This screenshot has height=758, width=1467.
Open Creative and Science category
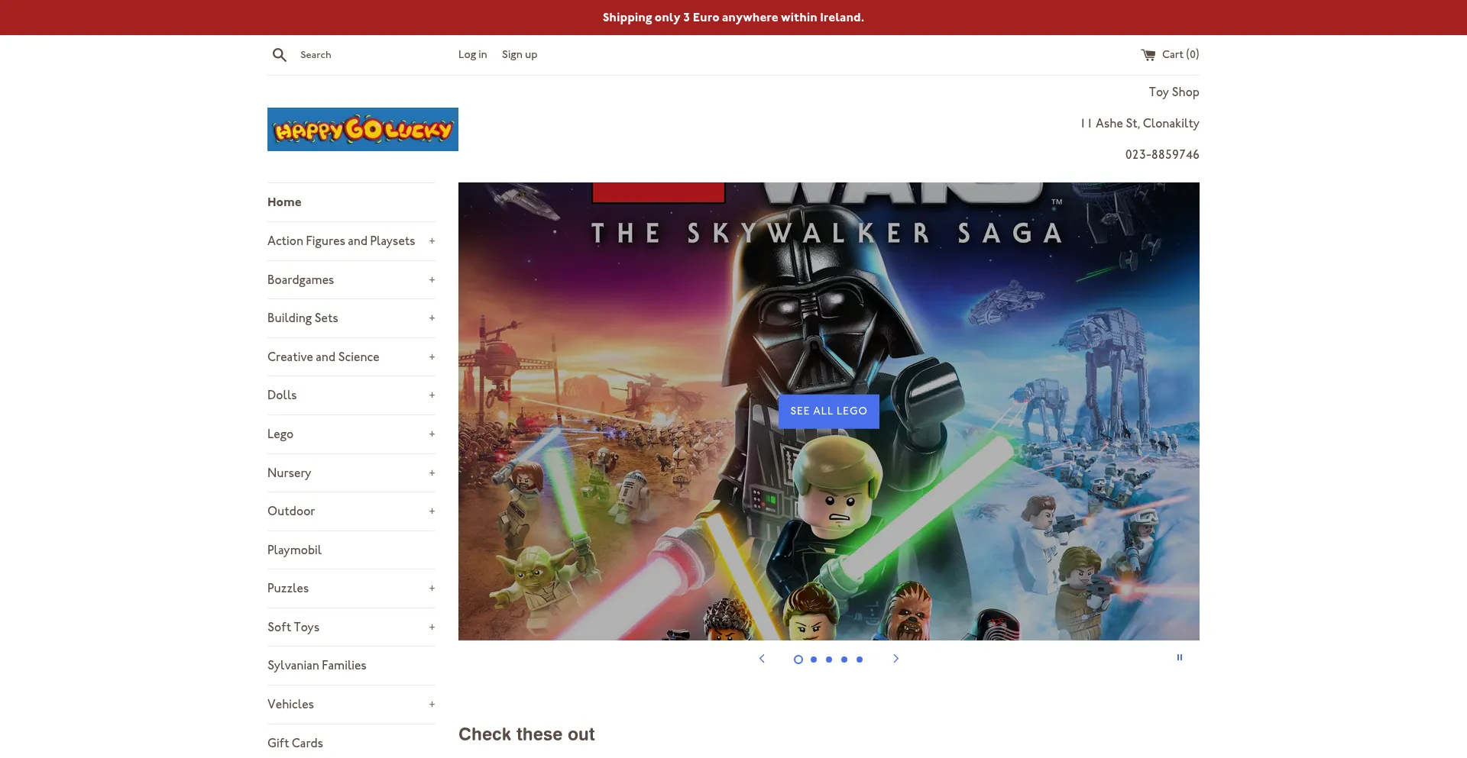pyautogui.click(x=323, y=357)
